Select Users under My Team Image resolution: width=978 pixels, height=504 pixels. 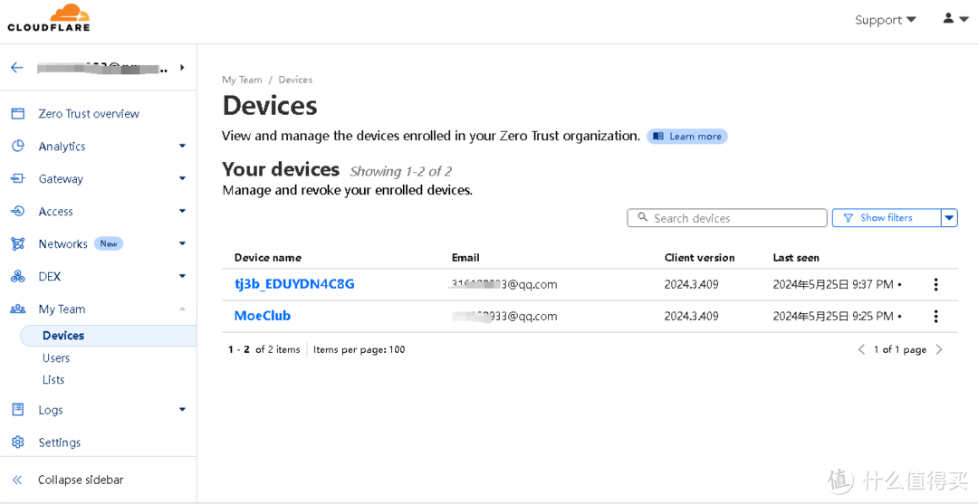[x=56, y=357]
